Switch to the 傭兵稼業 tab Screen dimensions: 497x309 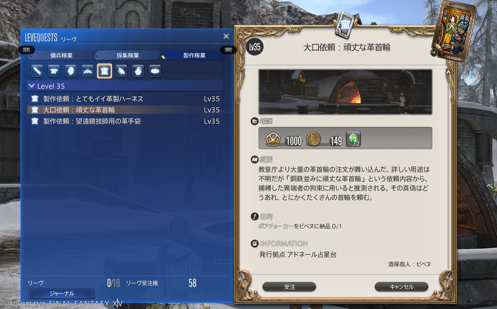[61, 55]
